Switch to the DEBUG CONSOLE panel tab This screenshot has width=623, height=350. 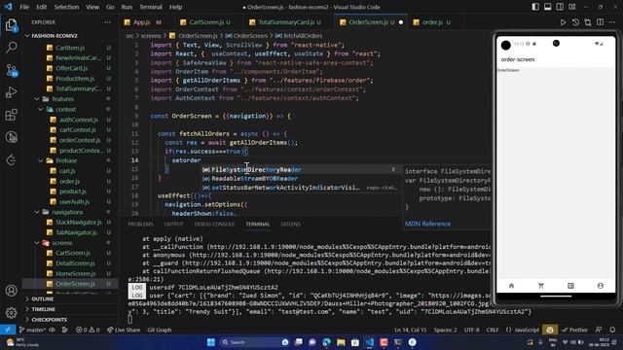(214, 225)
